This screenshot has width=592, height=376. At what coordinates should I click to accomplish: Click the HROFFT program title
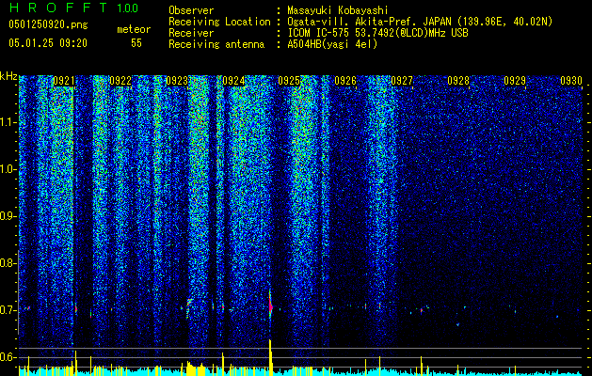click(58, 8)
